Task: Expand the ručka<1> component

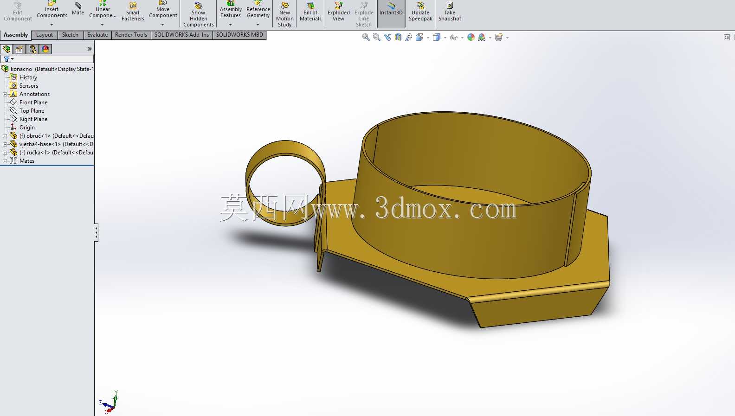Action: coord(5,153)
